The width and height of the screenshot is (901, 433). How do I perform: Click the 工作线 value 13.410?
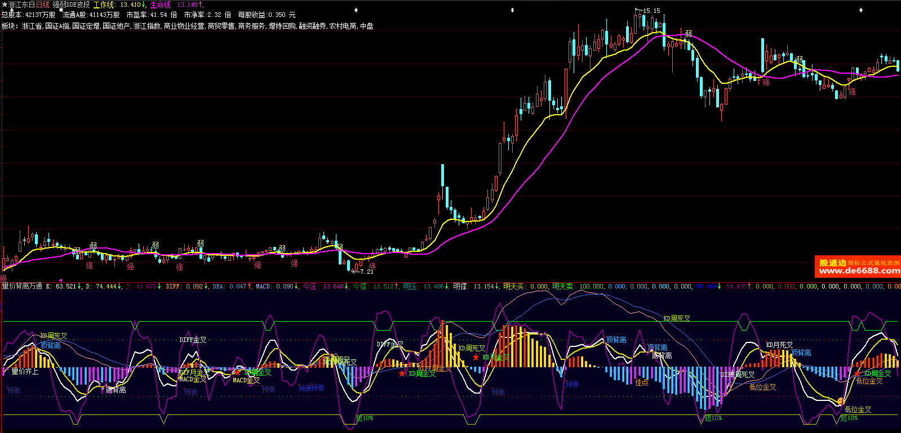pos(130,4)
